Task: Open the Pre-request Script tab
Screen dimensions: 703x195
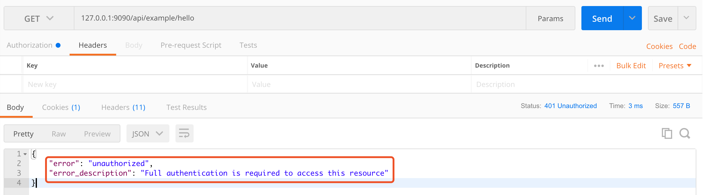Action: pyautogui.click(x=191, y=45)
